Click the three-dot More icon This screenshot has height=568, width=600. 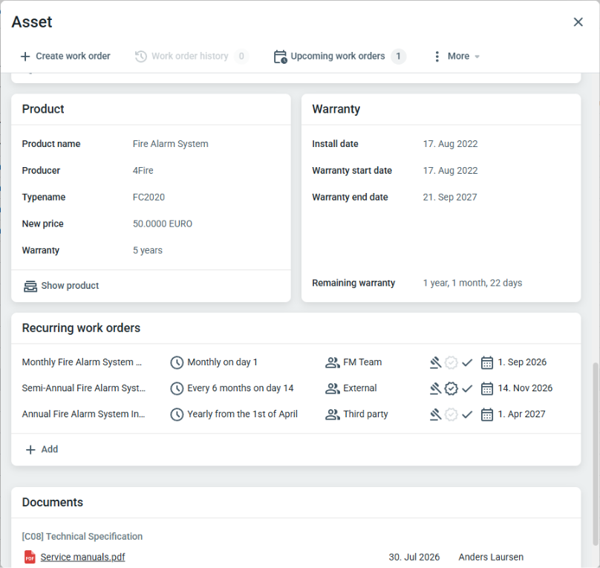coord(437,56)
